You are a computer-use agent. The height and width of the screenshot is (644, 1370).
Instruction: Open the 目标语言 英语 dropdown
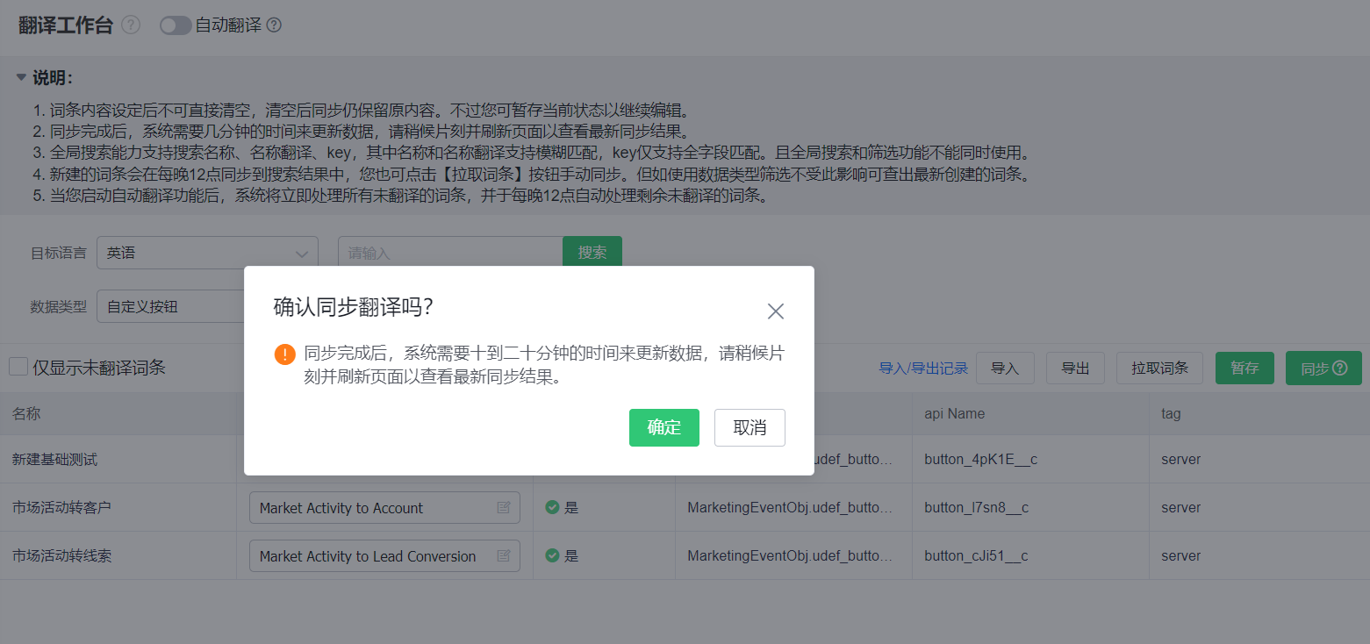click(x=207, y=253)
